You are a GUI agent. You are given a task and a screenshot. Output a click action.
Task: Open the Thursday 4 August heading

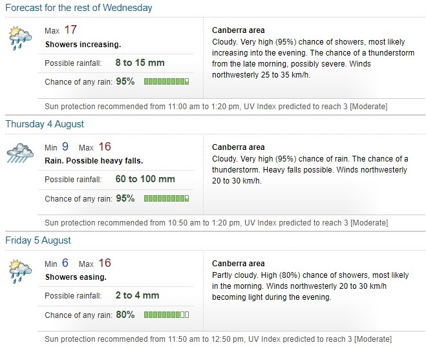[45, 124]
